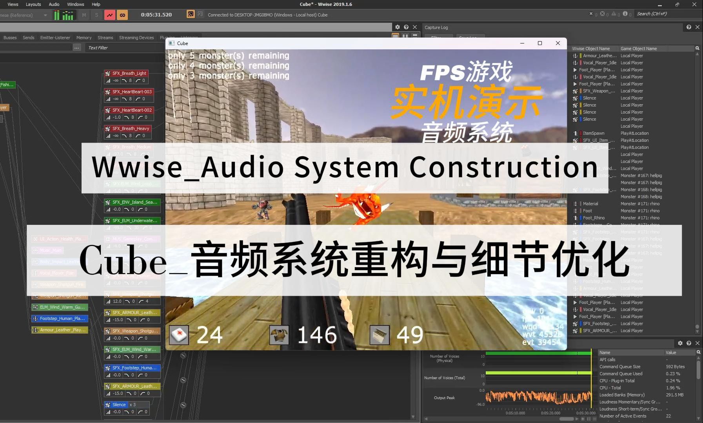Switch to the Streams tab

(x=105, y=38)
